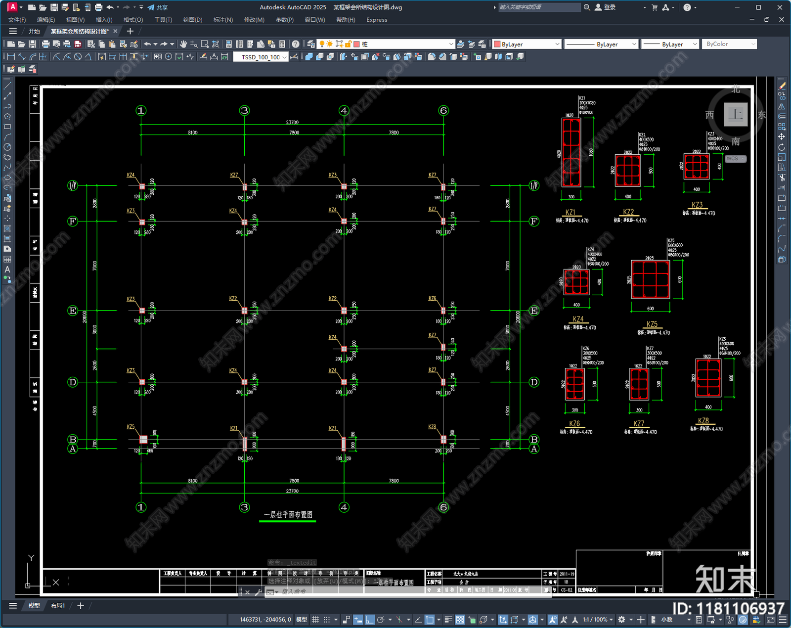Toggle annotation visibility in the status bar
This screenshot has width=791, height=628.
click(x=553, y=620)
